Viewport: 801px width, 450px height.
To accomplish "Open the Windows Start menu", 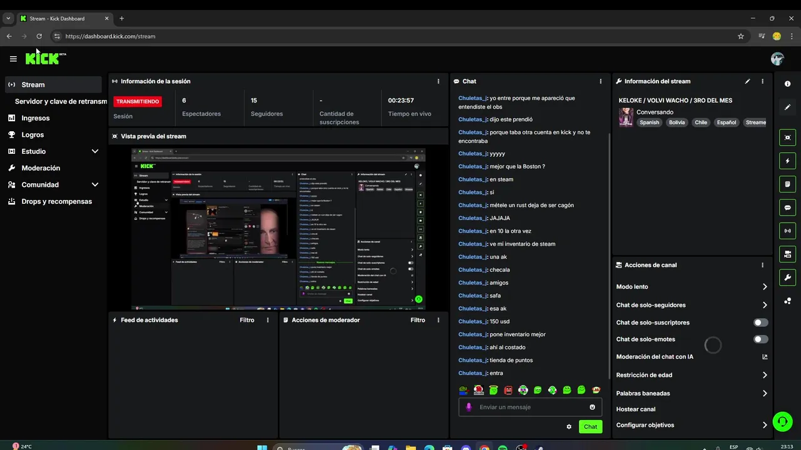I will click(x=262, y=447).
